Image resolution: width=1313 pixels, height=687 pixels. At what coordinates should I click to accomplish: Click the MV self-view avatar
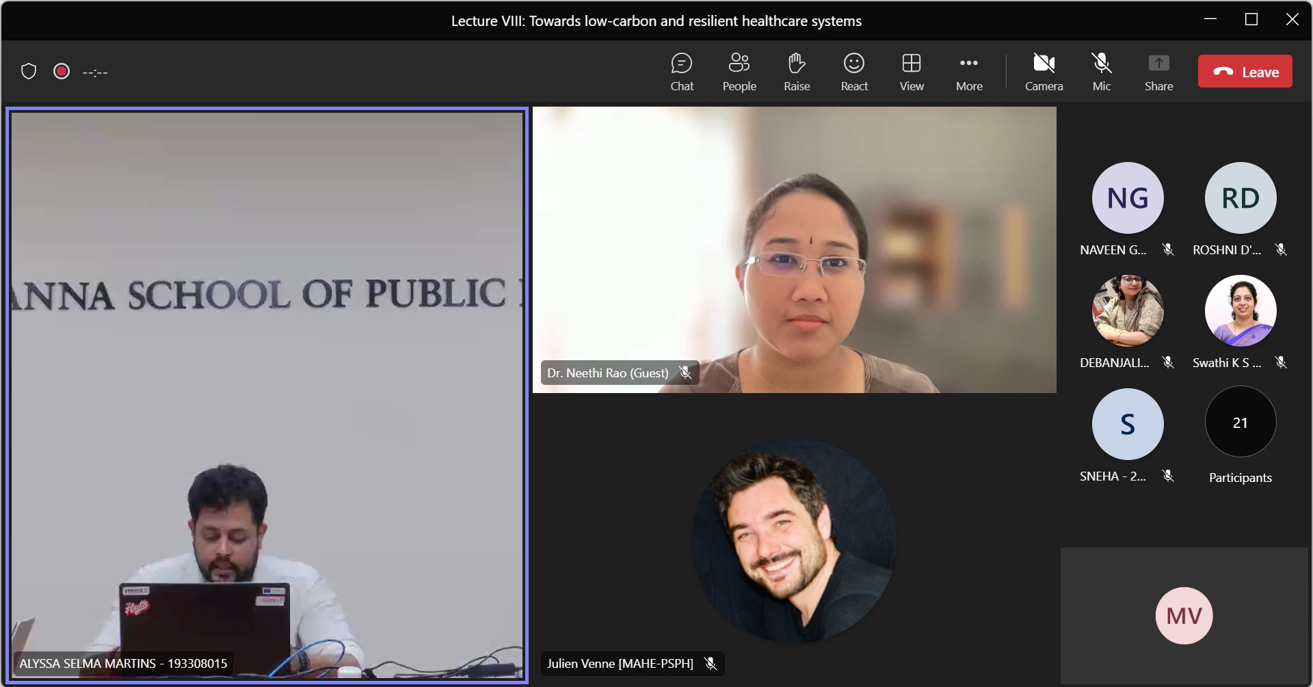(1184, 615)
